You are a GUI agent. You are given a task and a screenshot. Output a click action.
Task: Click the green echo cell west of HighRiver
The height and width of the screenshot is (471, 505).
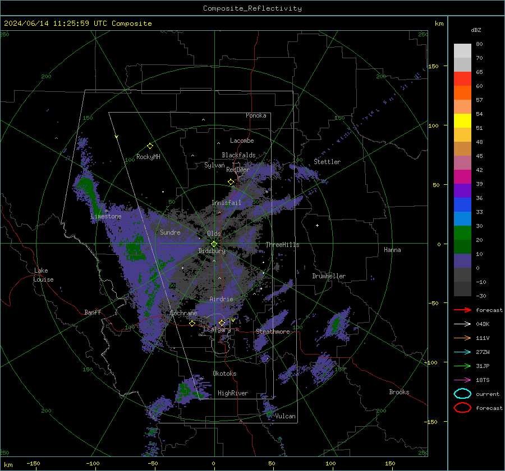pos(184,389)
